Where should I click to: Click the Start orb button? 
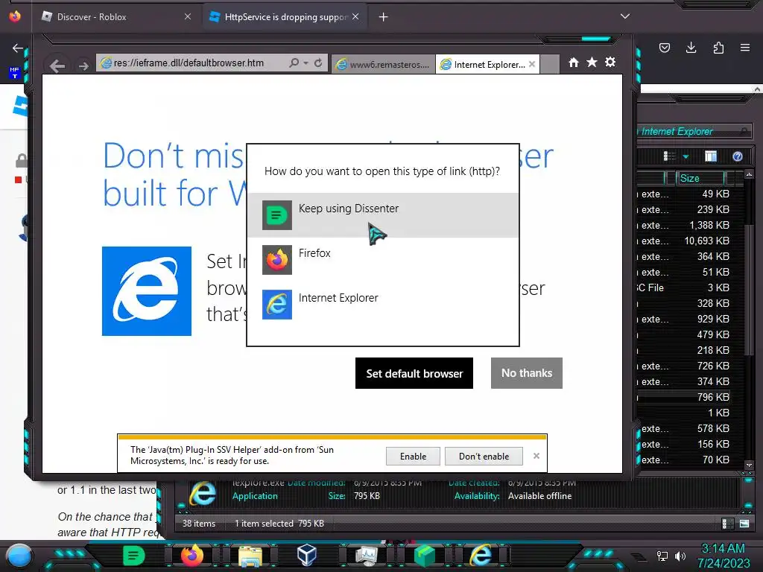click(19, 556)
